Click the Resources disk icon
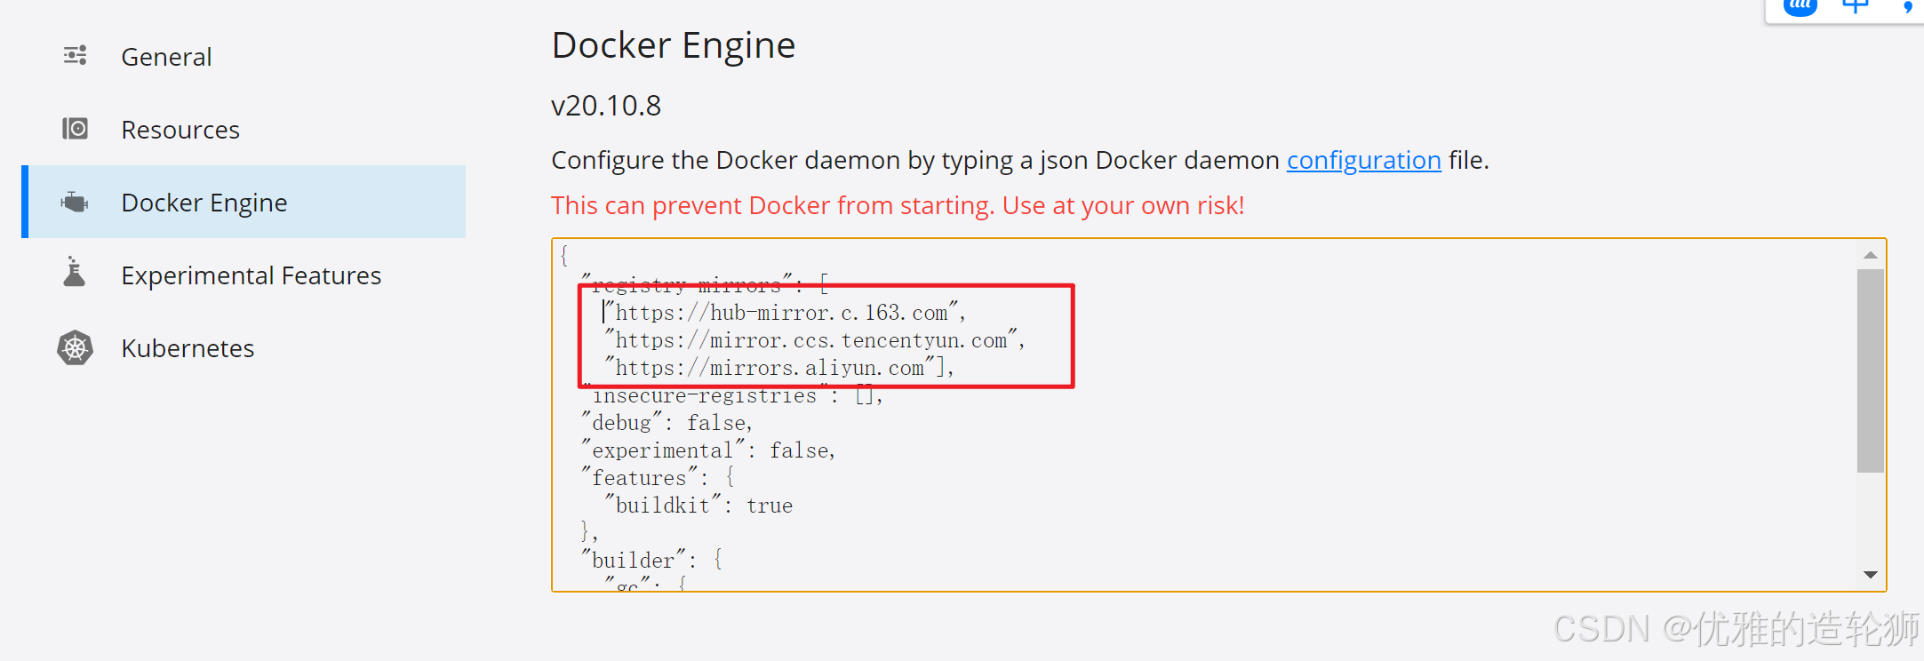The image size is (1924, 661). pos(75,129)
